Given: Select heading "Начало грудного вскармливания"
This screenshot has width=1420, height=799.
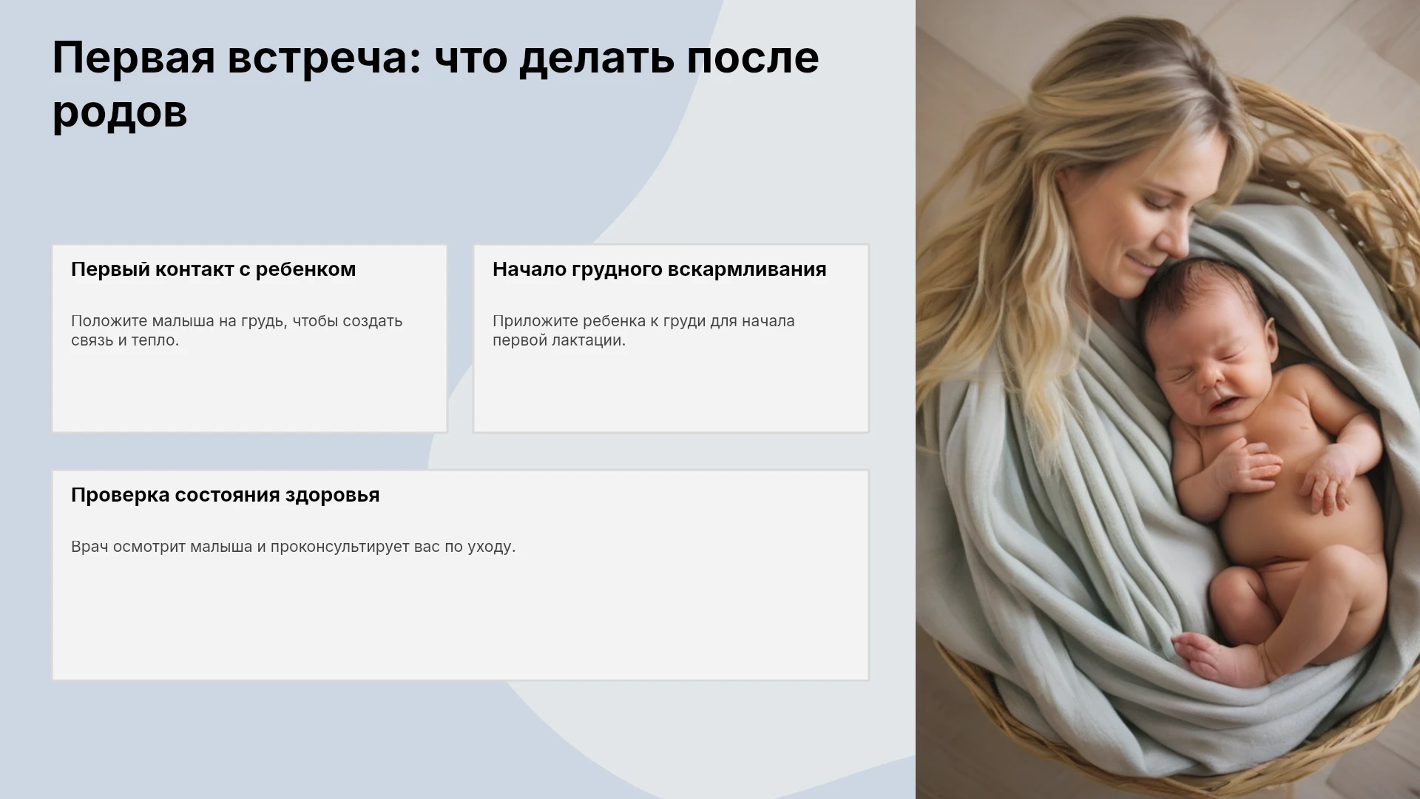Looking at the screenshot, I should click(x=659, y=269).
